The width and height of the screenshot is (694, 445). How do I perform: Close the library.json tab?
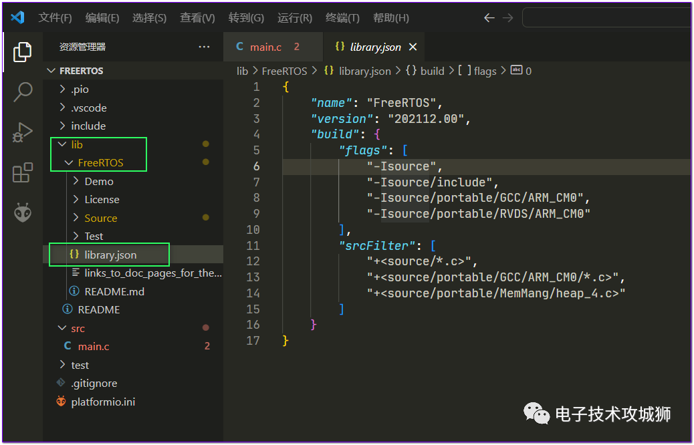tap(413, 47)
